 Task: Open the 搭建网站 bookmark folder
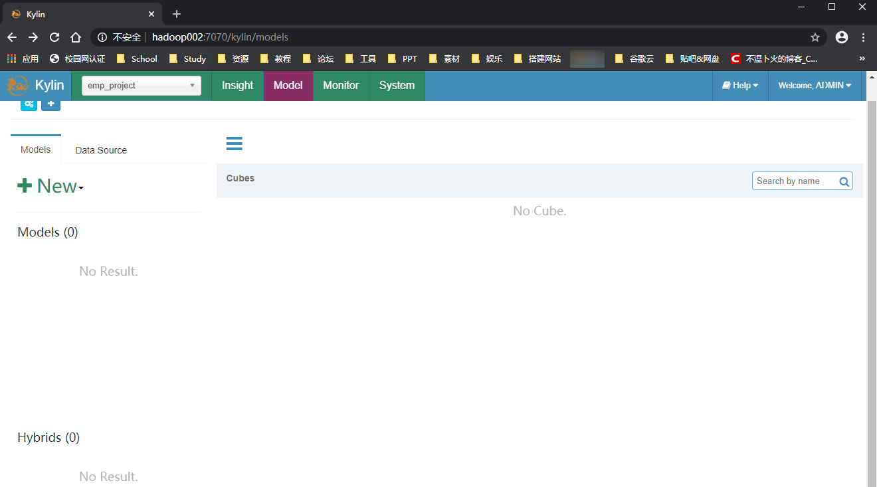click(537, 58)
